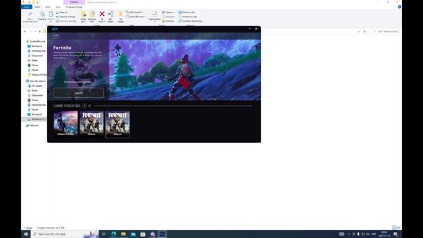The width and height of the screenshot is (423, 238).
Task: Click the taskbar search box
Action: [x=65, y=234]
